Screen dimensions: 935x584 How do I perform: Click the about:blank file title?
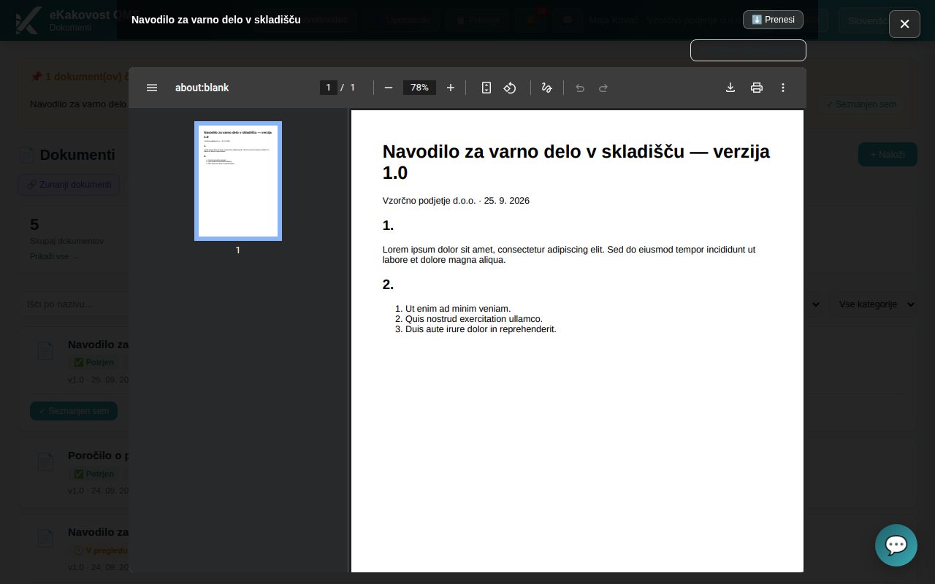pyautogui.click(x=202, y=88)
